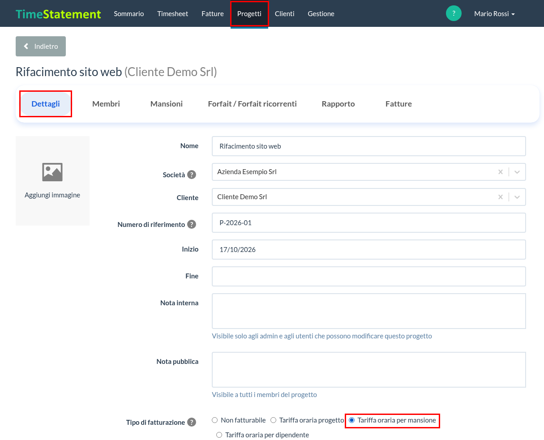Click the Numero di riferimento help icon
The height and width of the screenshot is (440, 544).
[192, 224]
